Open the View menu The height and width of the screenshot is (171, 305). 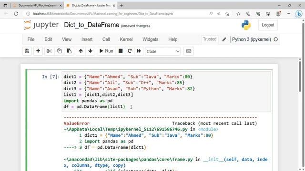[67, 39]
